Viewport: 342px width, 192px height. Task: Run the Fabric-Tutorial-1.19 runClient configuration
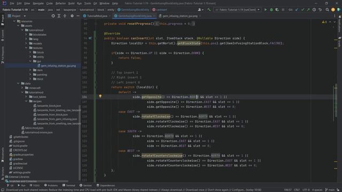pos(266,10)
